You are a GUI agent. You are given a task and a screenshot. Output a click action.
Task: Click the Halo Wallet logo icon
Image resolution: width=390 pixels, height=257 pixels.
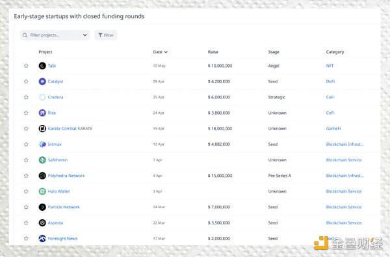pyautogui.click(x=42, y=191)
